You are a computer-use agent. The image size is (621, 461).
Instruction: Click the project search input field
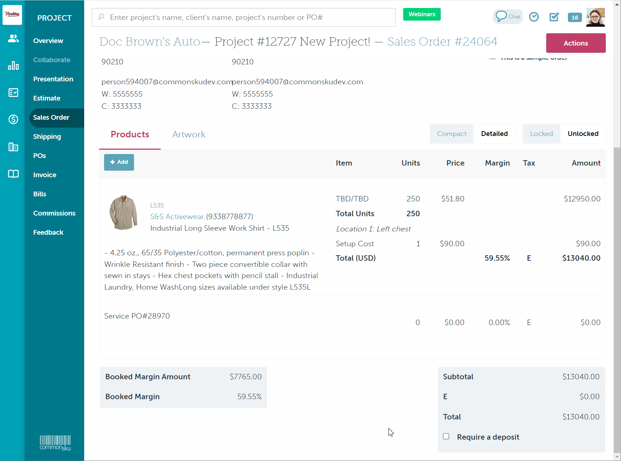pos(244,17)
